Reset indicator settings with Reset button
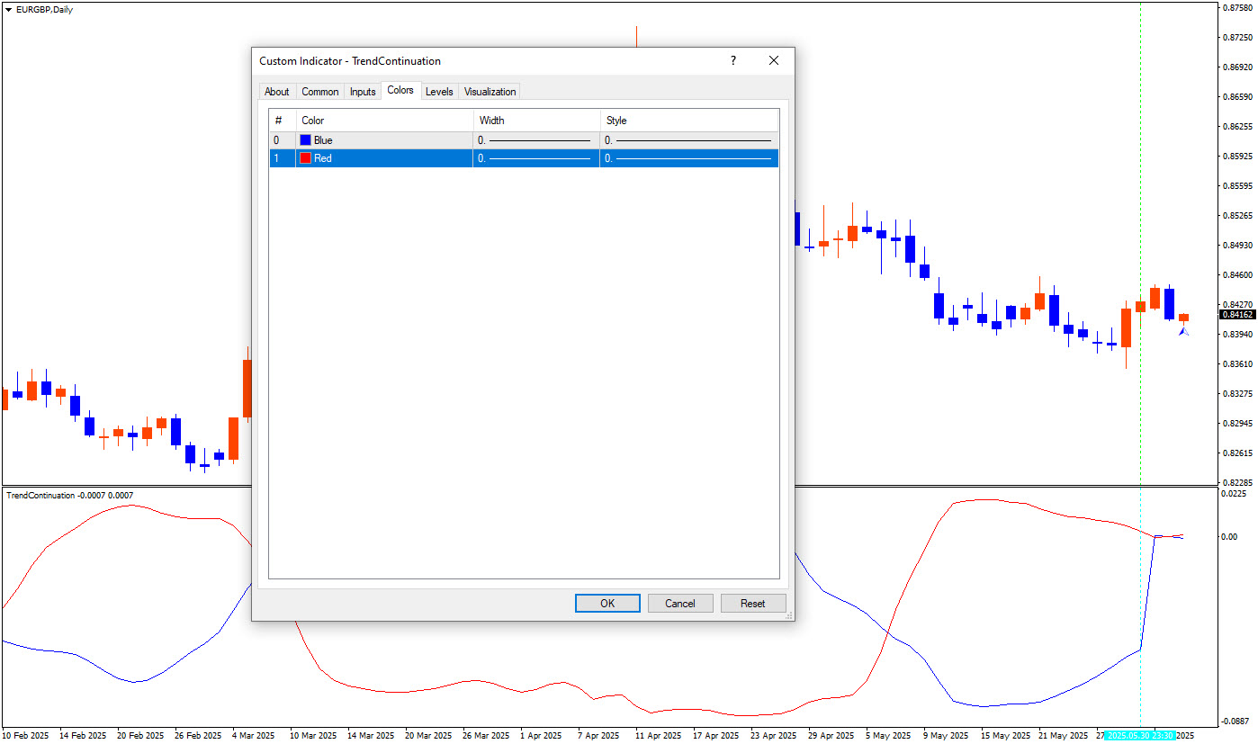1258x744 pixels. pos(753,604)
